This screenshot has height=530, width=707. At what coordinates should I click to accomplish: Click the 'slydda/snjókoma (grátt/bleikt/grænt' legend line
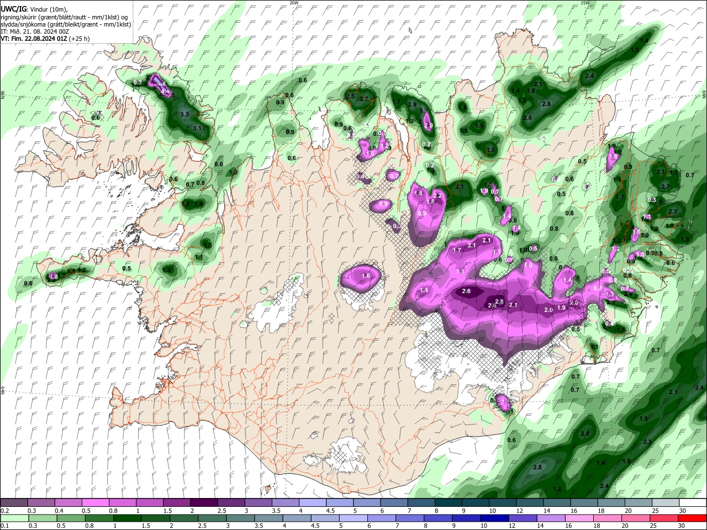click(x=66, y=24)
